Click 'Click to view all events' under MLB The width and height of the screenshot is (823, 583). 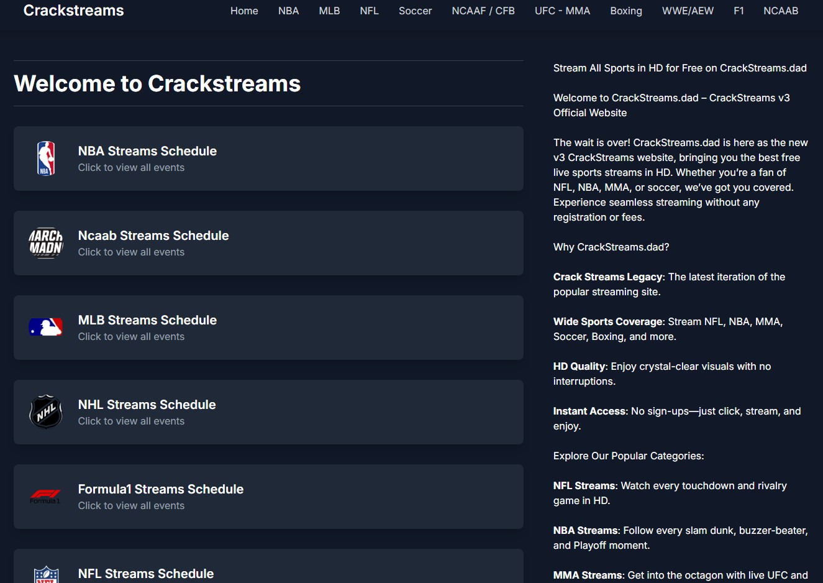131,337
